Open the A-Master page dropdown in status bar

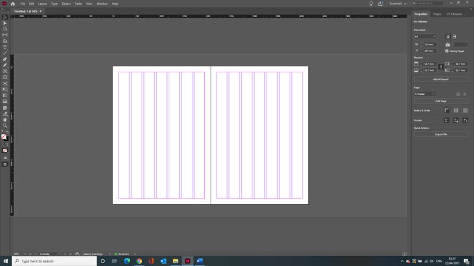[59, 254]
